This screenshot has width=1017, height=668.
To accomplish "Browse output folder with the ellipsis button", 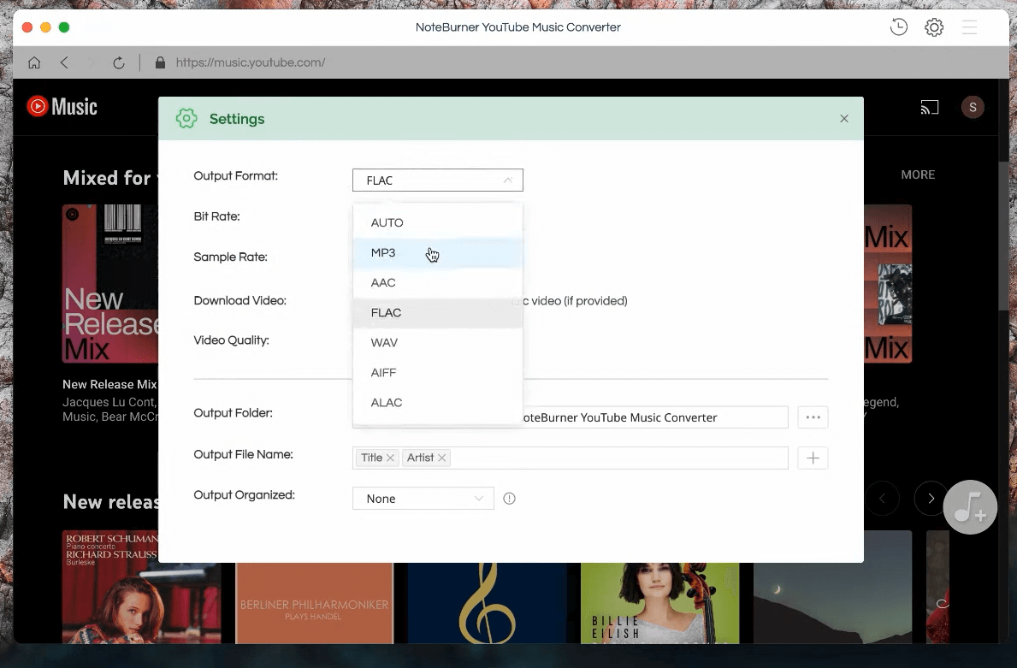I will 813,417.
